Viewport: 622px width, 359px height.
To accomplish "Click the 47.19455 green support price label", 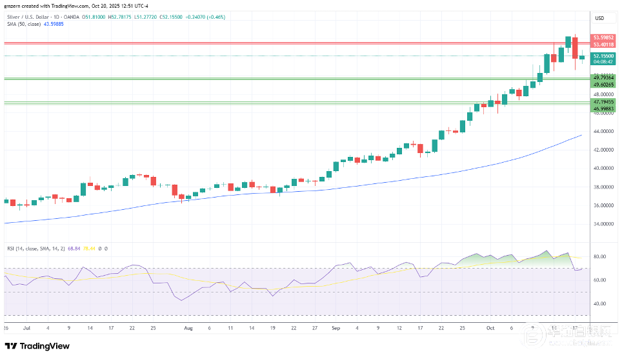I will tap(603, 101).
